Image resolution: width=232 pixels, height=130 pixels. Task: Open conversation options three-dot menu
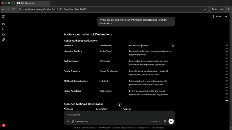pos(226,17)
